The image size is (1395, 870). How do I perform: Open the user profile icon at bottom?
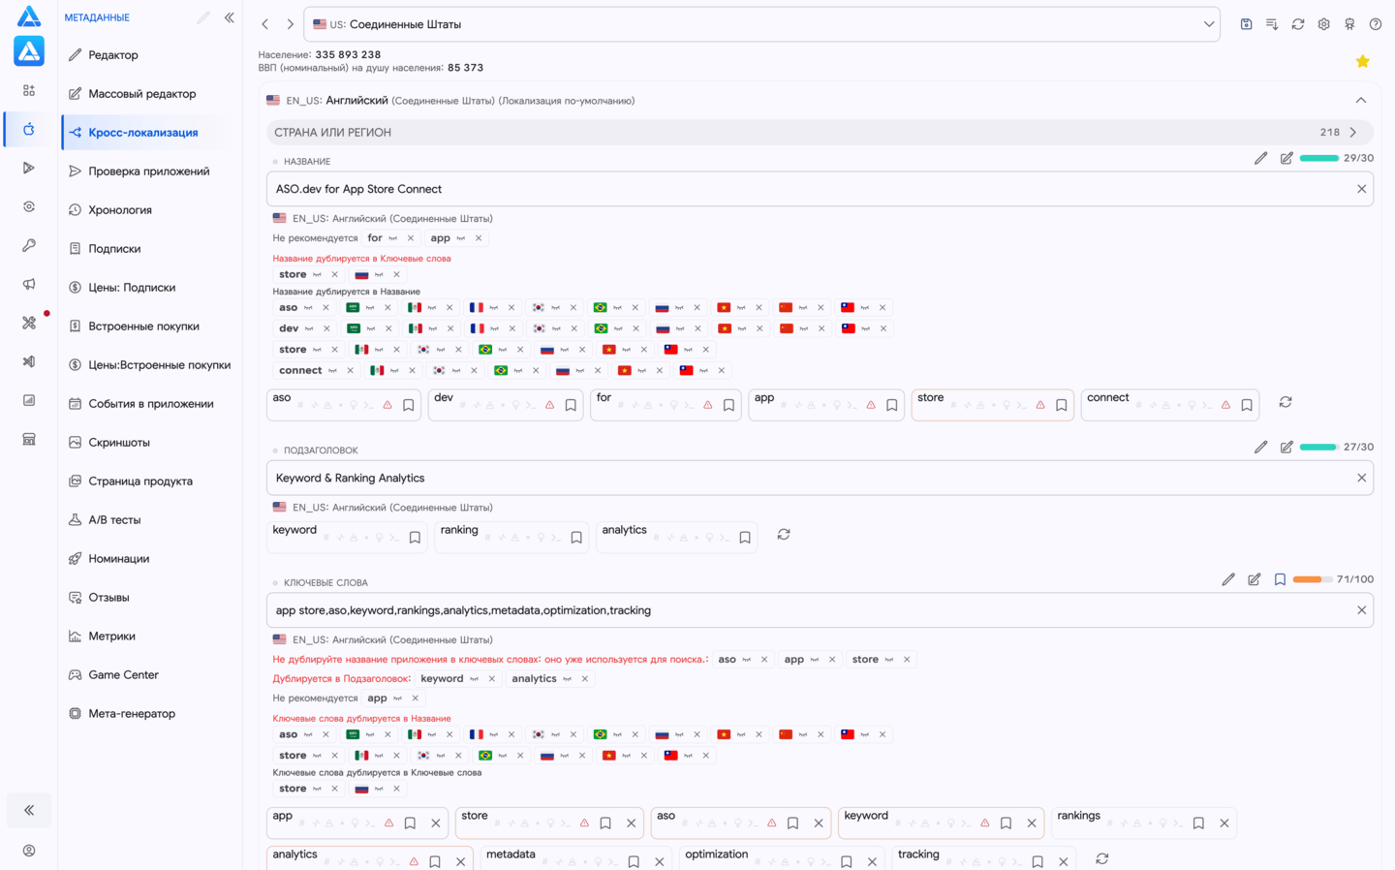coord(29,851)
